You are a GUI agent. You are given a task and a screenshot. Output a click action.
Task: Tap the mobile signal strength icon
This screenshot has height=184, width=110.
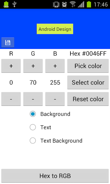pyautogui.click(x=81, y=5)
